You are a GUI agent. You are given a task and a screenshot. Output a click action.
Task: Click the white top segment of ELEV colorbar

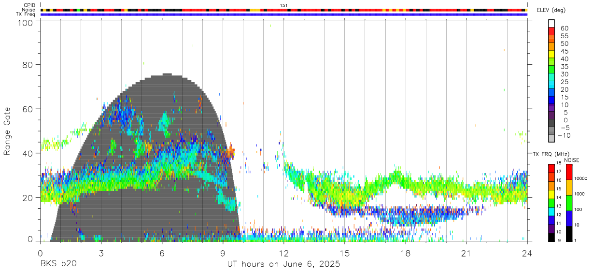tap(551, 24)
